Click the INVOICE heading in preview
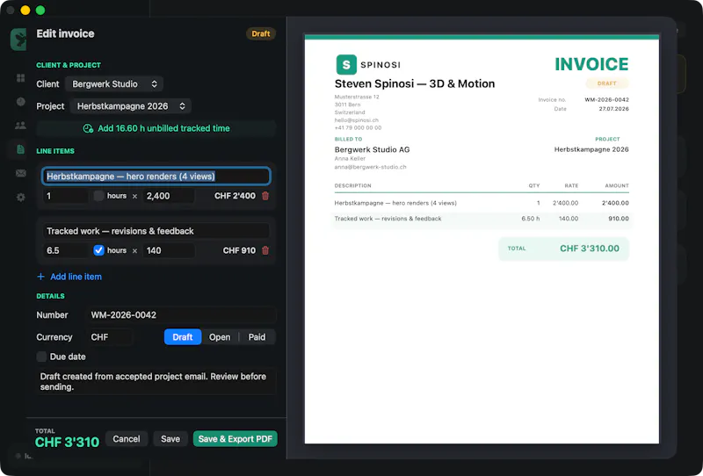This screenshot has height=476, width=703. 591,64
